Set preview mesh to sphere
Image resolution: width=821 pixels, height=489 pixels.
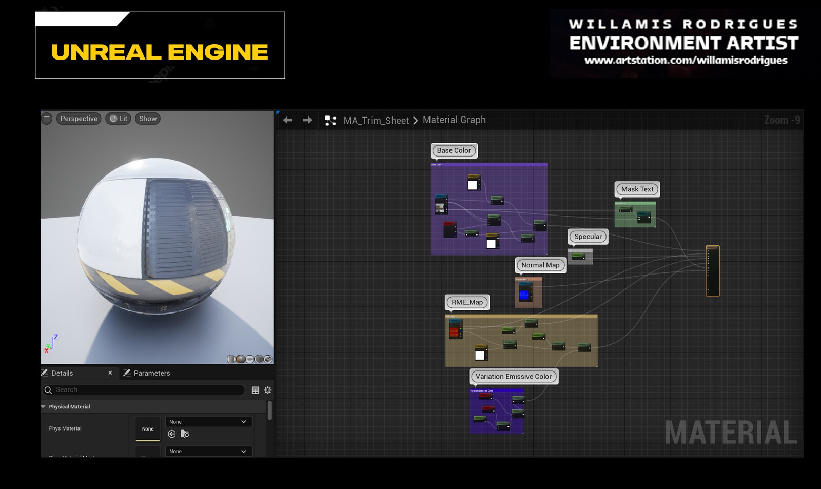240,359
